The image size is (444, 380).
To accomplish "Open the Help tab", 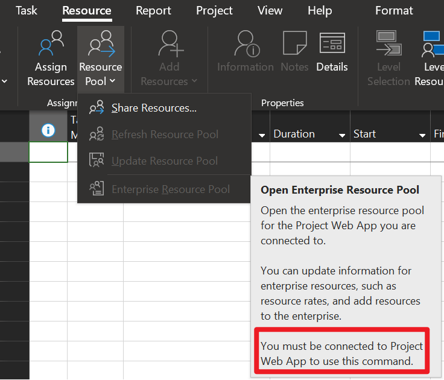I will [x=320, y=10].
